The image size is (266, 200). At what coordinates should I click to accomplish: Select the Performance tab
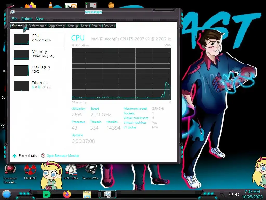pyautogui.click(x=37, y=26)
